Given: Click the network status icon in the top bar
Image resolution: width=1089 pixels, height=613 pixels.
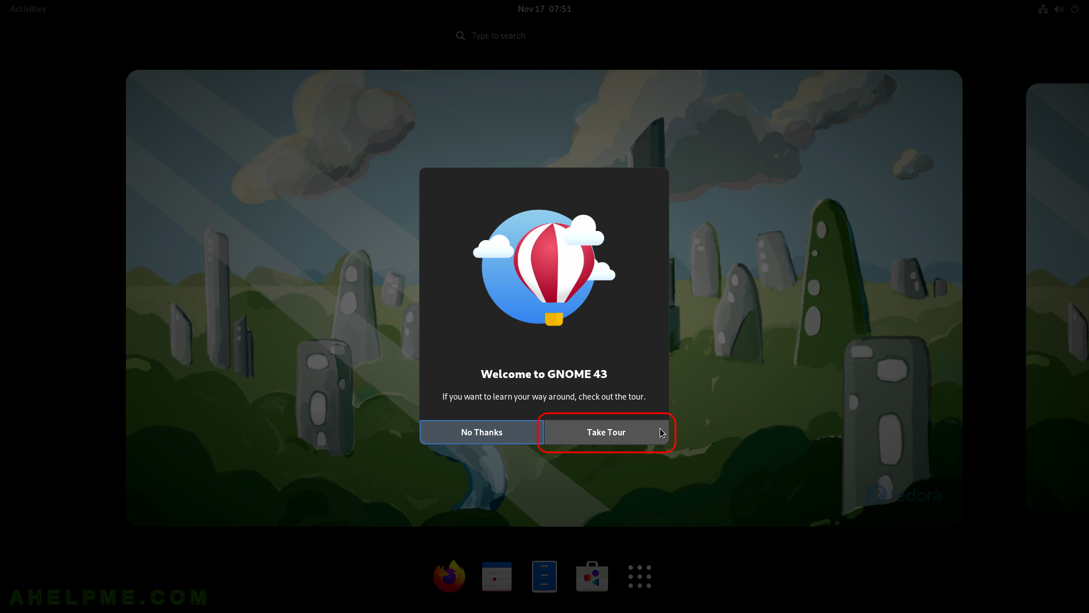Looking at the screenshot, I should (x=1043, y=9).
